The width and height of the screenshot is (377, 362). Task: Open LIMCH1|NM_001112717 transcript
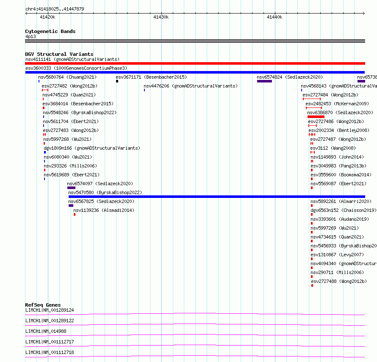tap(50, 342)
